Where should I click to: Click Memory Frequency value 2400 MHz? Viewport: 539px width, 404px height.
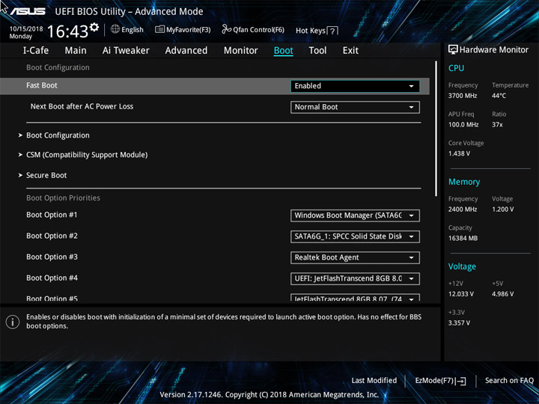tap(463, 209)
